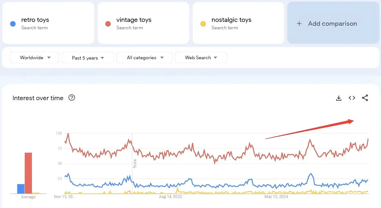Open the help question mark icon
The width and height of the screenshot is (381, 208).
click(72, 98)
